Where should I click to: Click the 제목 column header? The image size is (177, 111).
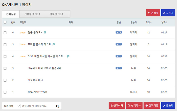click(71, 22)
